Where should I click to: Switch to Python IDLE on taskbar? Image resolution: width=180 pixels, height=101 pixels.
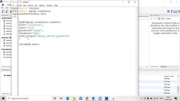(113, 98)
